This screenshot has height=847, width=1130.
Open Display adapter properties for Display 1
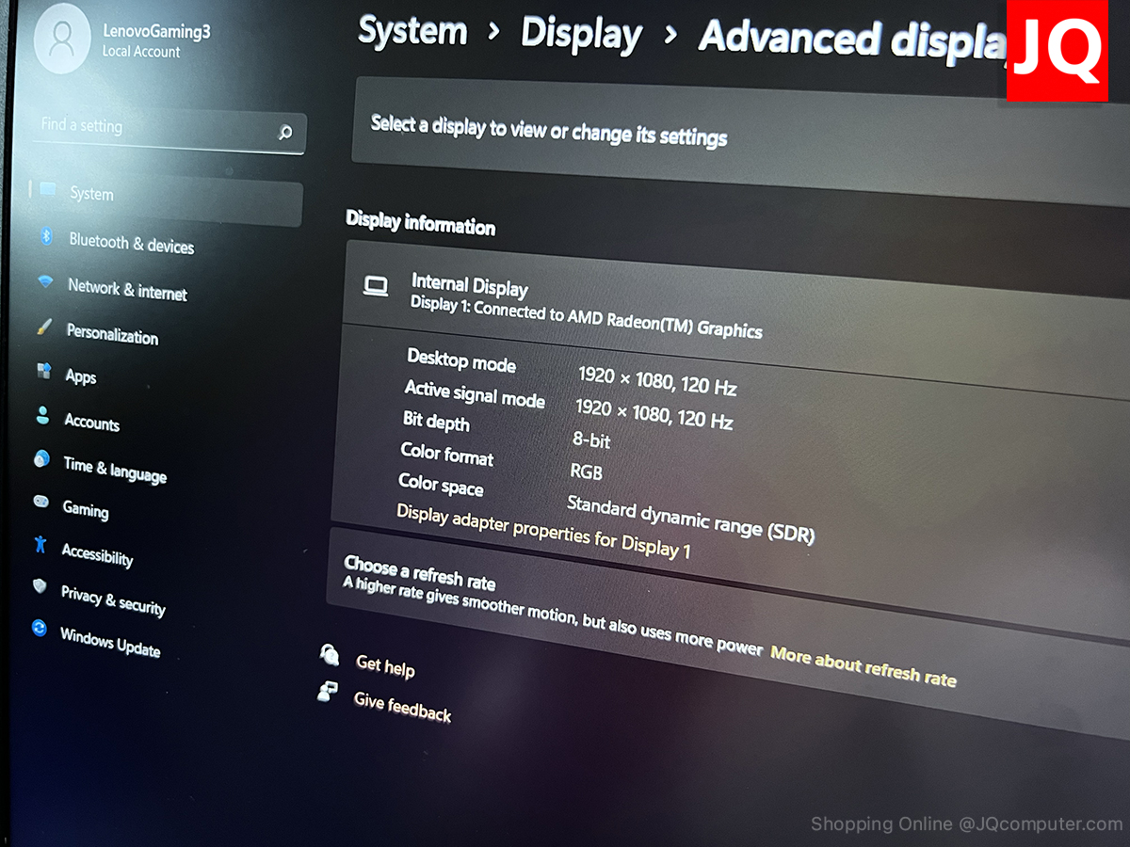(x=543, y=532)
